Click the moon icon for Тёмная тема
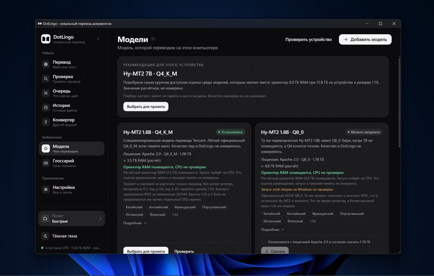 click(45, 236)
